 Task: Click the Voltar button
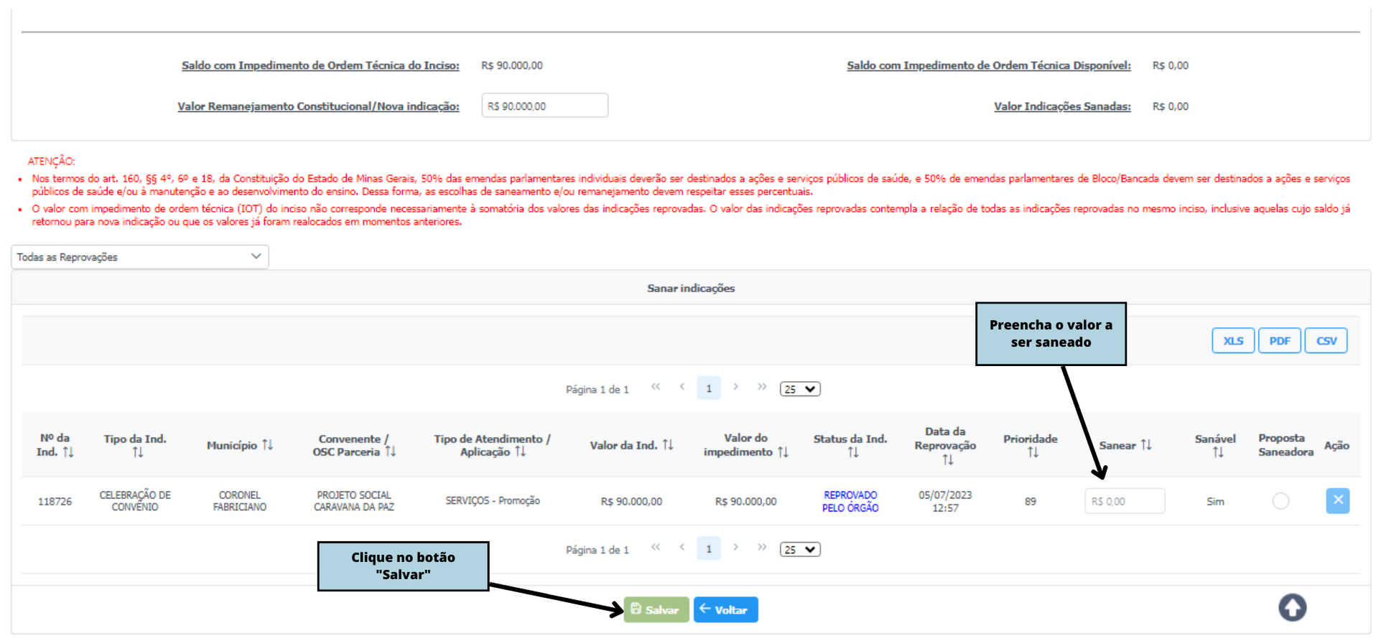pyautogui.click(x=725, y=609)
